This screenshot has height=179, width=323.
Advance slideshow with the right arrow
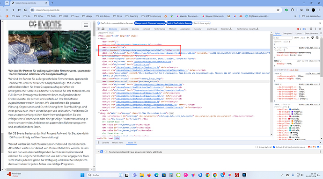(87, 47)
